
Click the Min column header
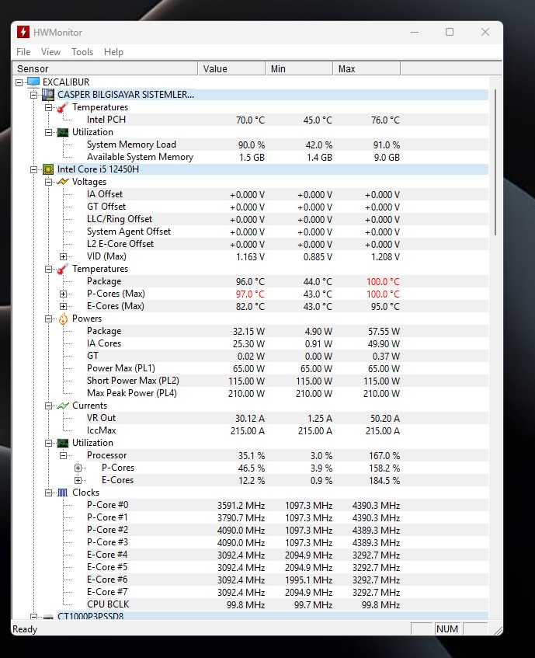point(300,68)
